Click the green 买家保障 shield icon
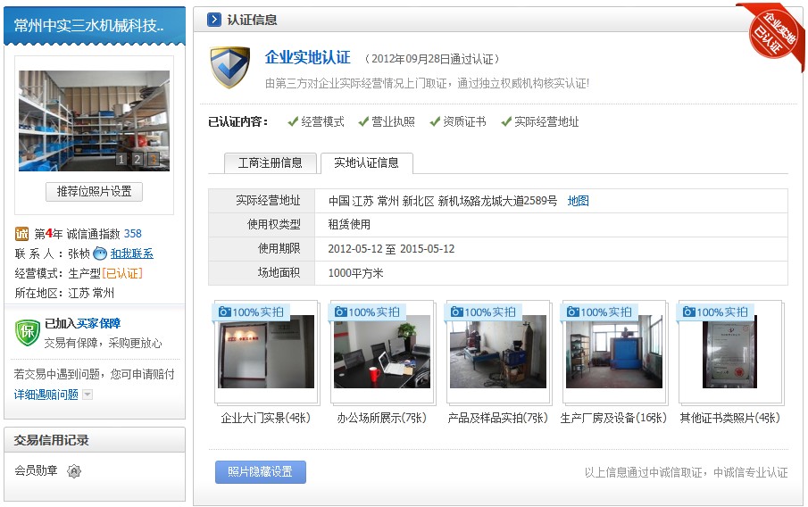Image resolution: width=808 pixels, height=507 pixels. tap(26, 331)
